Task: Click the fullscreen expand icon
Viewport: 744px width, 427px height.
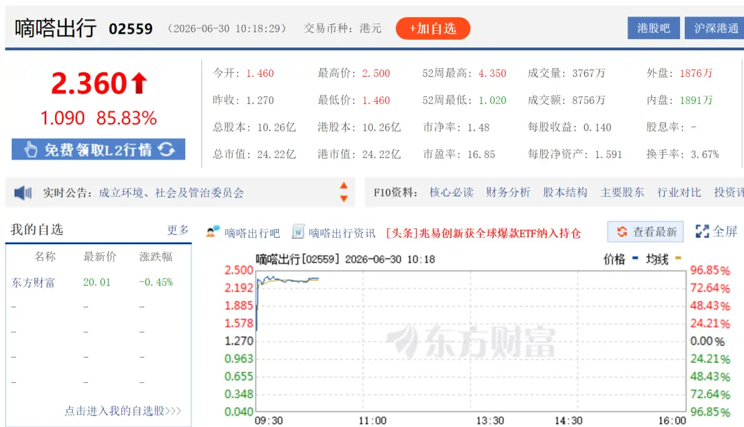Action: pyautogui.click(x=702, y=232)
